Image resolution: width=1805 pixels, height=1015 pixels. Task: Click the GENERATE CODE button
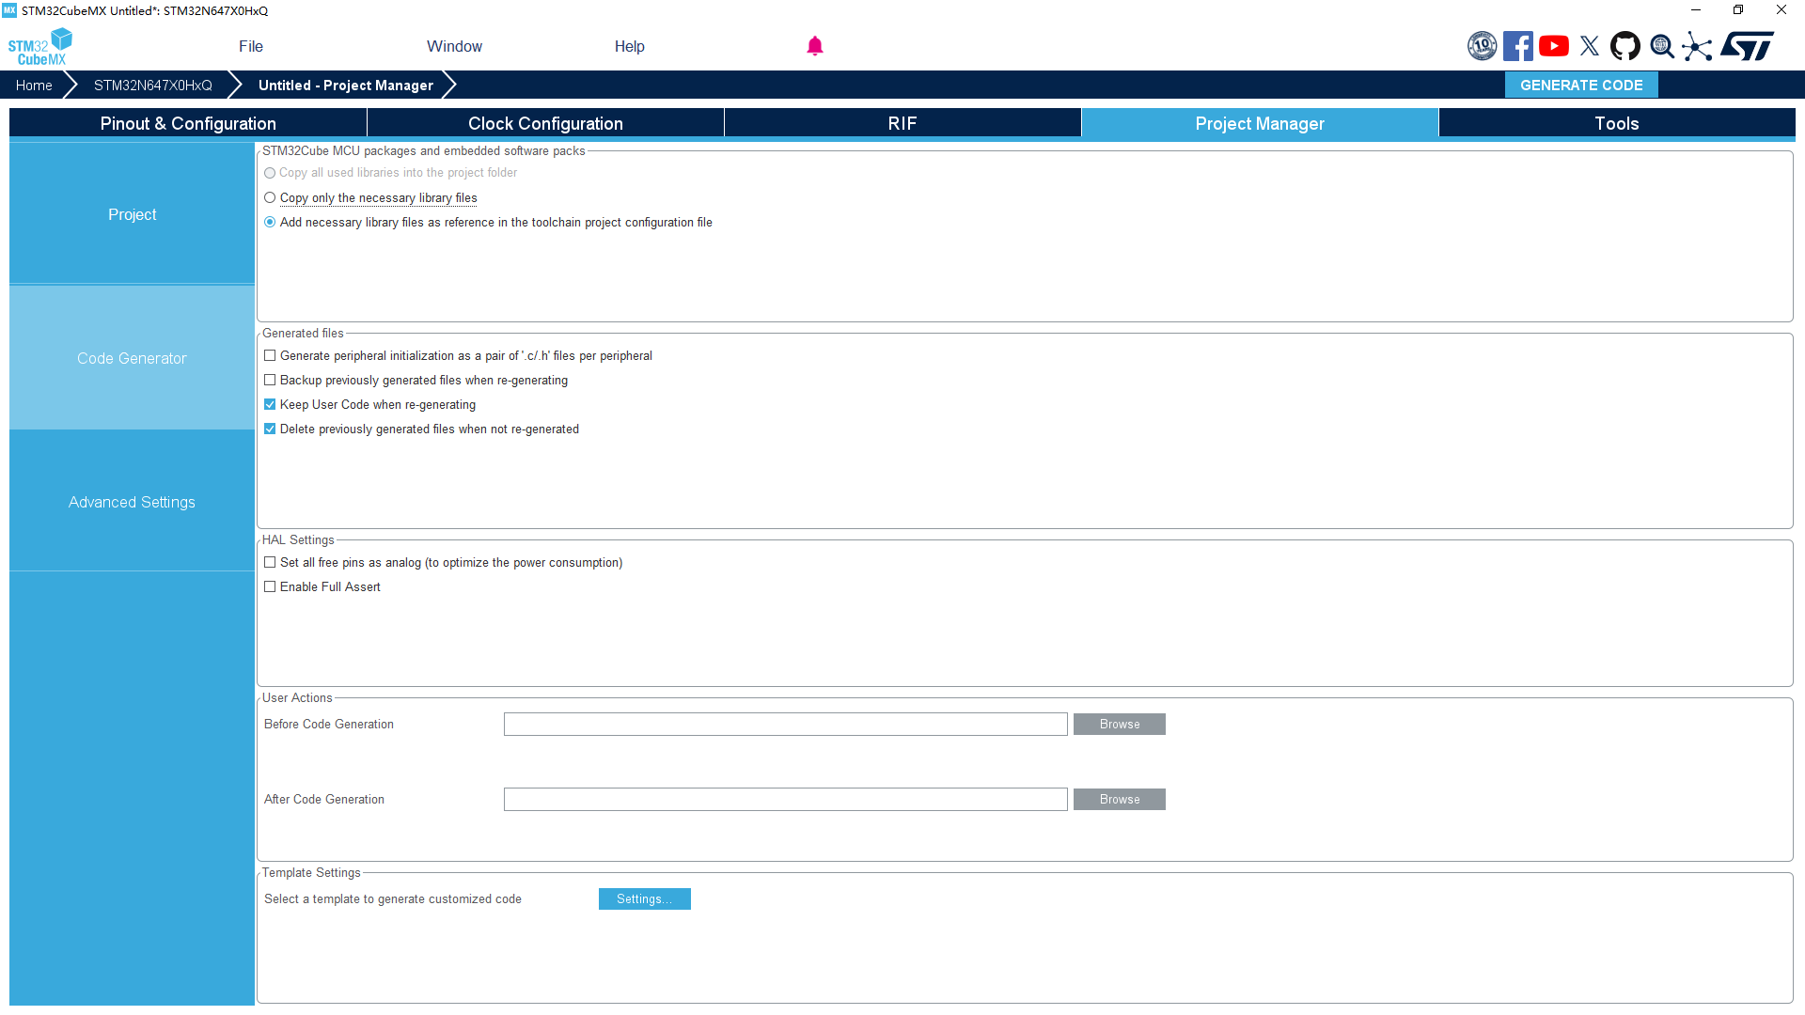pyautogui.click(x=1581, y=85)
